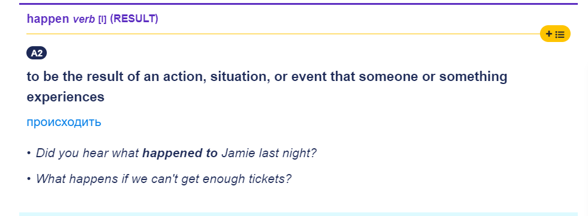The image size is (588, 216).
Task: Click the word "situation" in the definition
Action: pos(238,77)
